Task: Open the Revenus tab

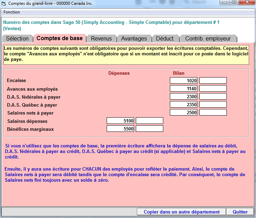Action: click(x=101, y=38)
